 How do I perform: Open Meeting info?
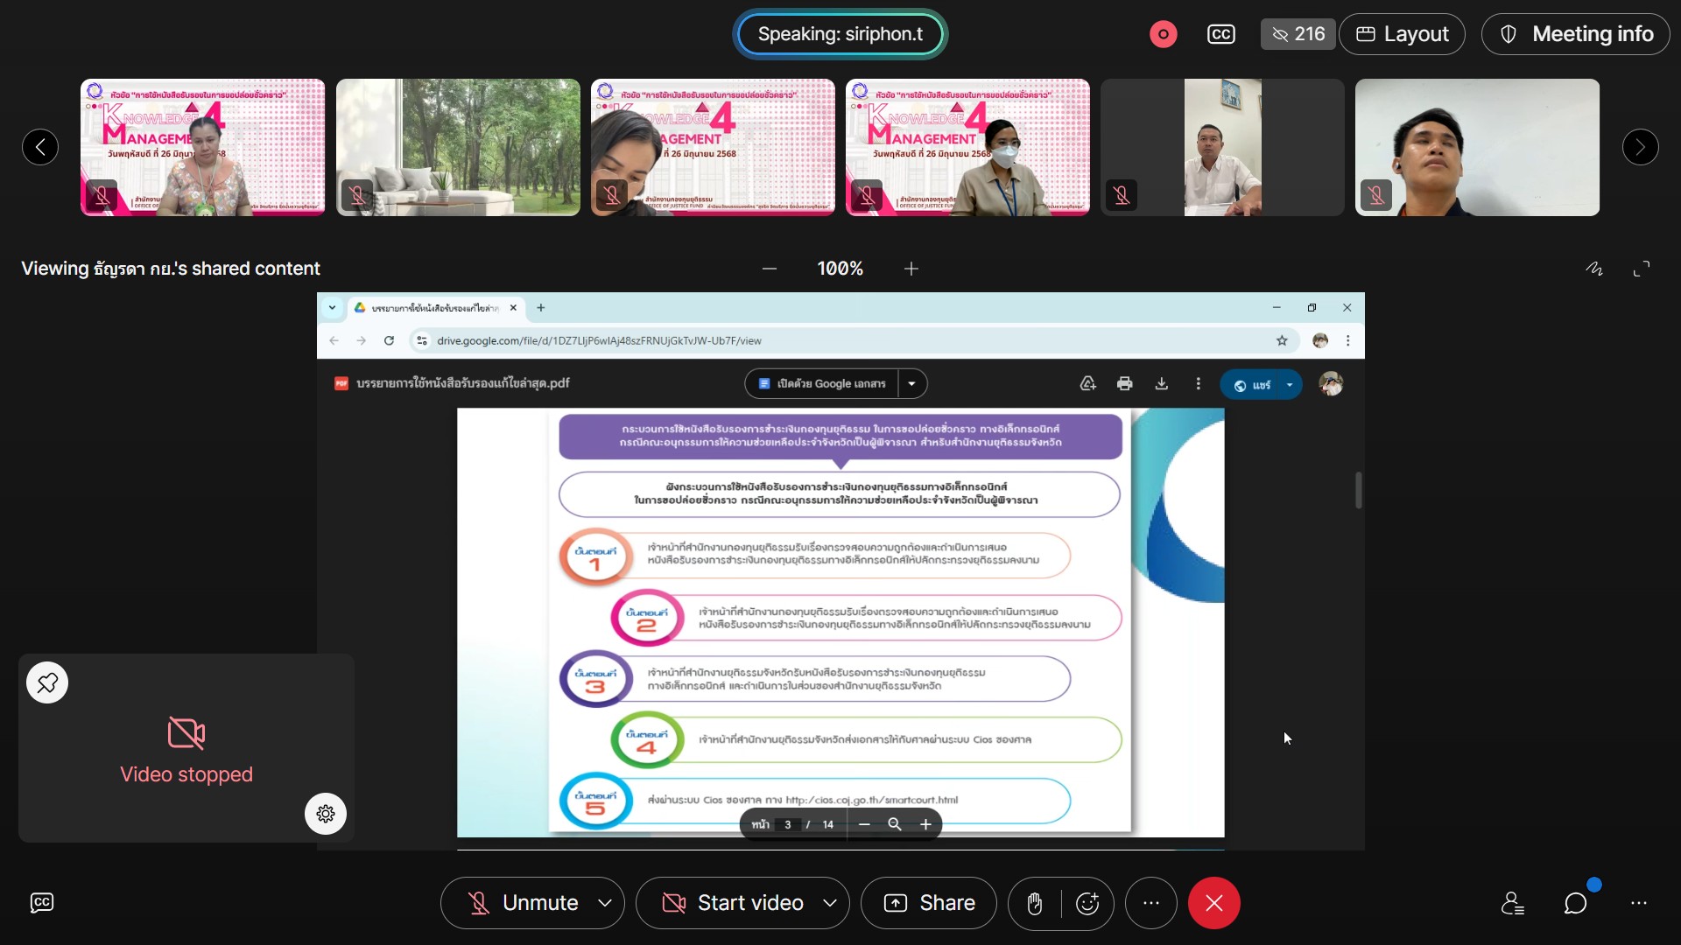[x=1575, y=34]
